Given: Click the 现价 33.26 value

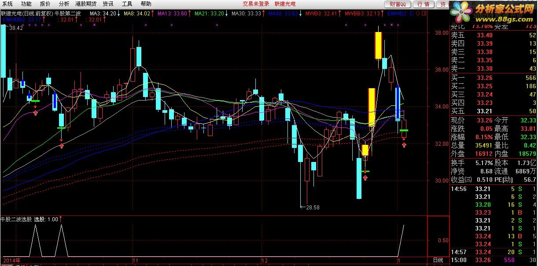Looking at the screenshot, I should coord(485,120).
